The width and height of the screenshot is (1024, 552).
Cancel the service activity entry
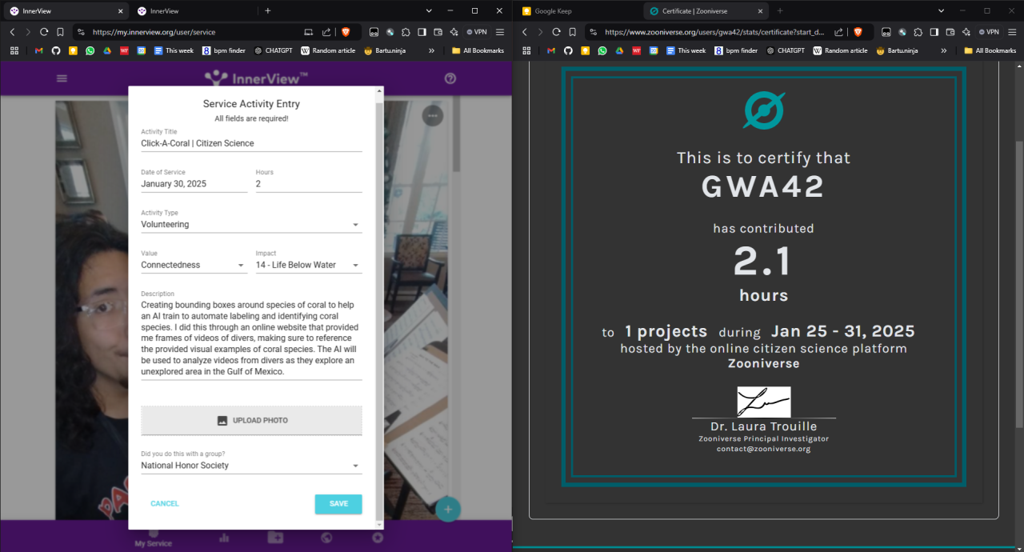click(165, 504)
